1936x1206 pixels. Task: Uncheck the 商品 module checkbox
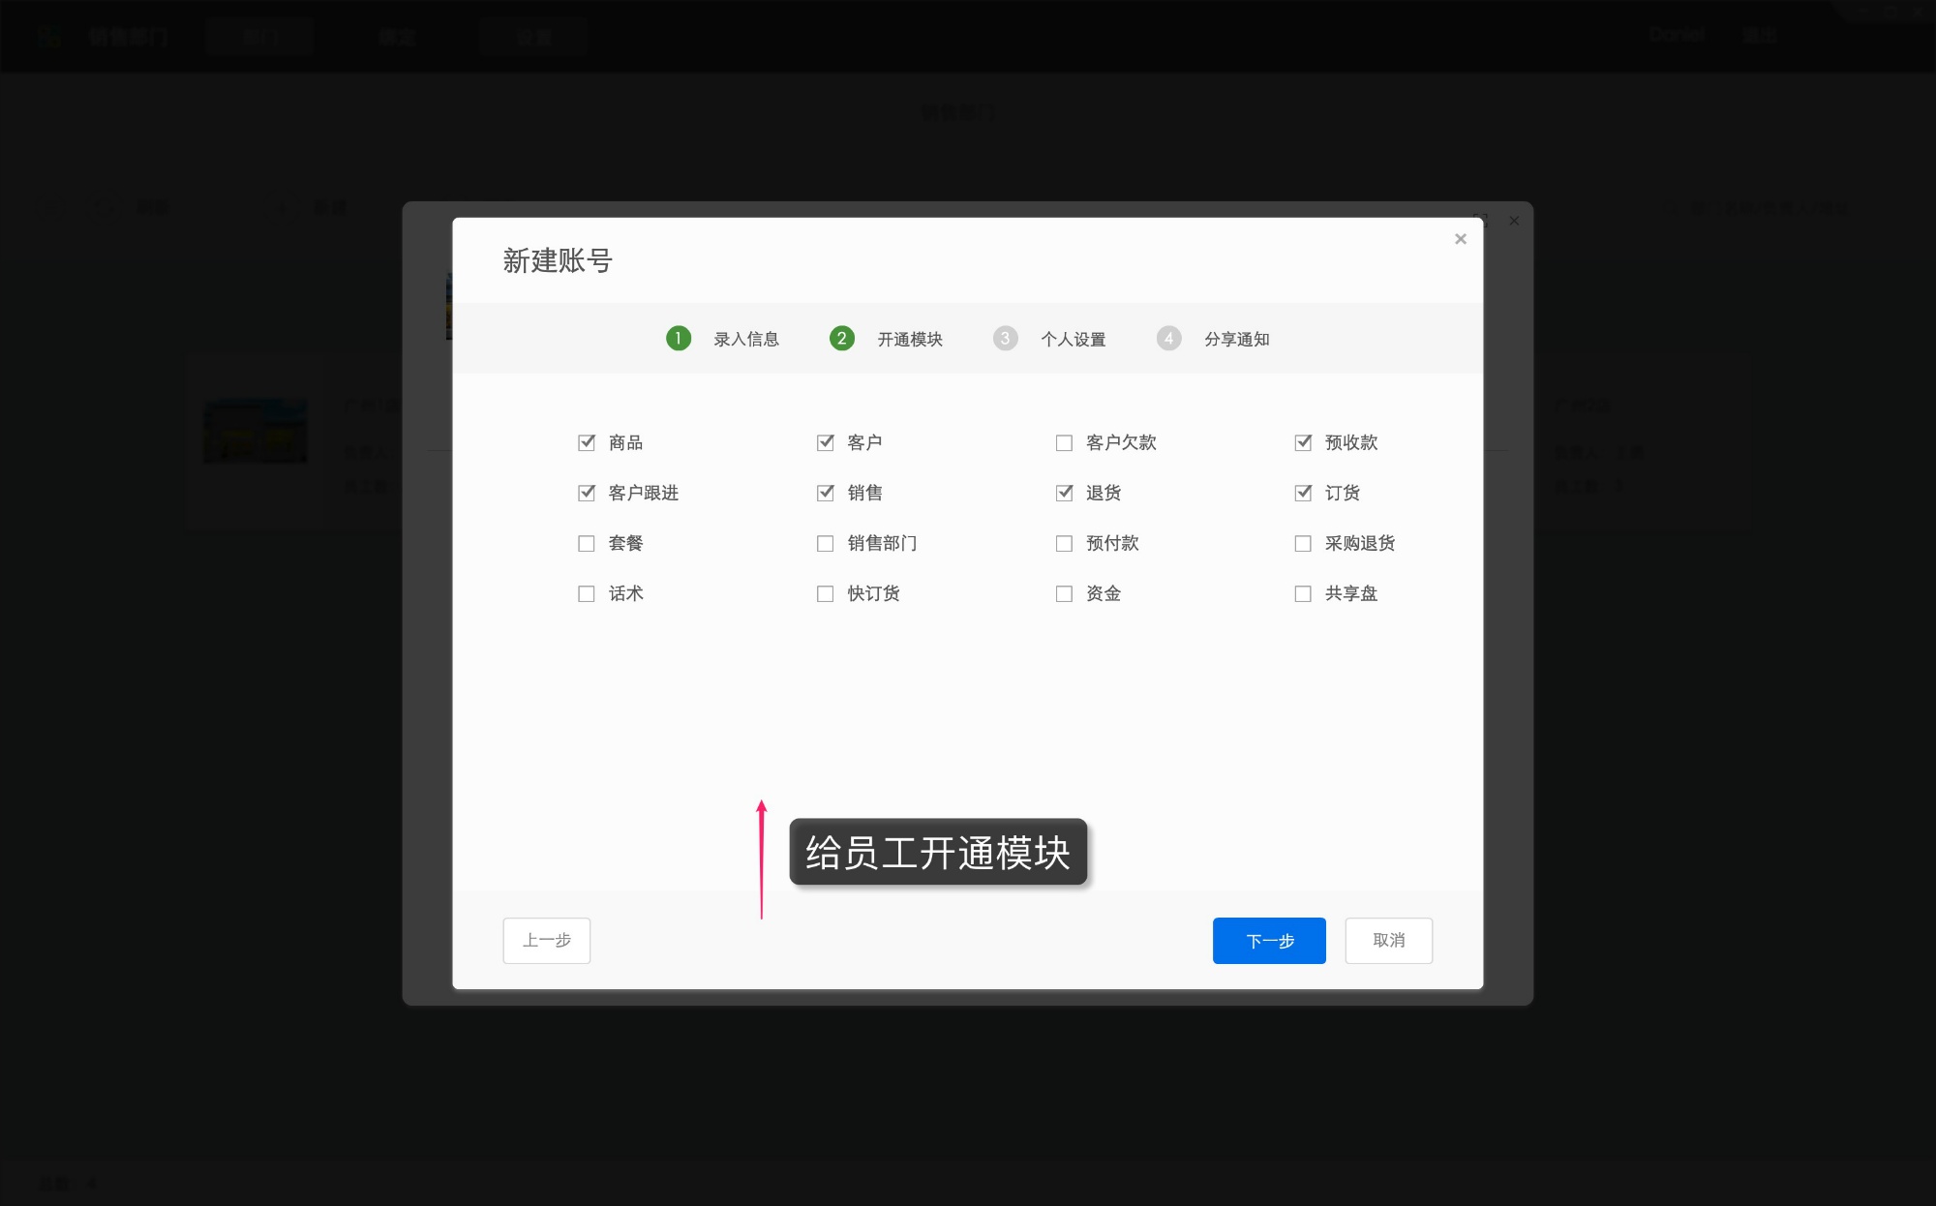click(x=586, y=442)
